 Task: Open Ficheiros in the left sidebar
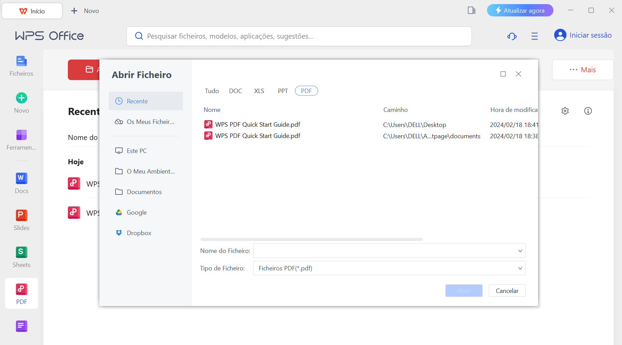click(x=21, y=66)
